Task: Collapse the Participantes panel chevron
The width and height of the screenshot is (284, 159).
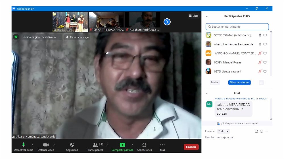Action: 207,16
